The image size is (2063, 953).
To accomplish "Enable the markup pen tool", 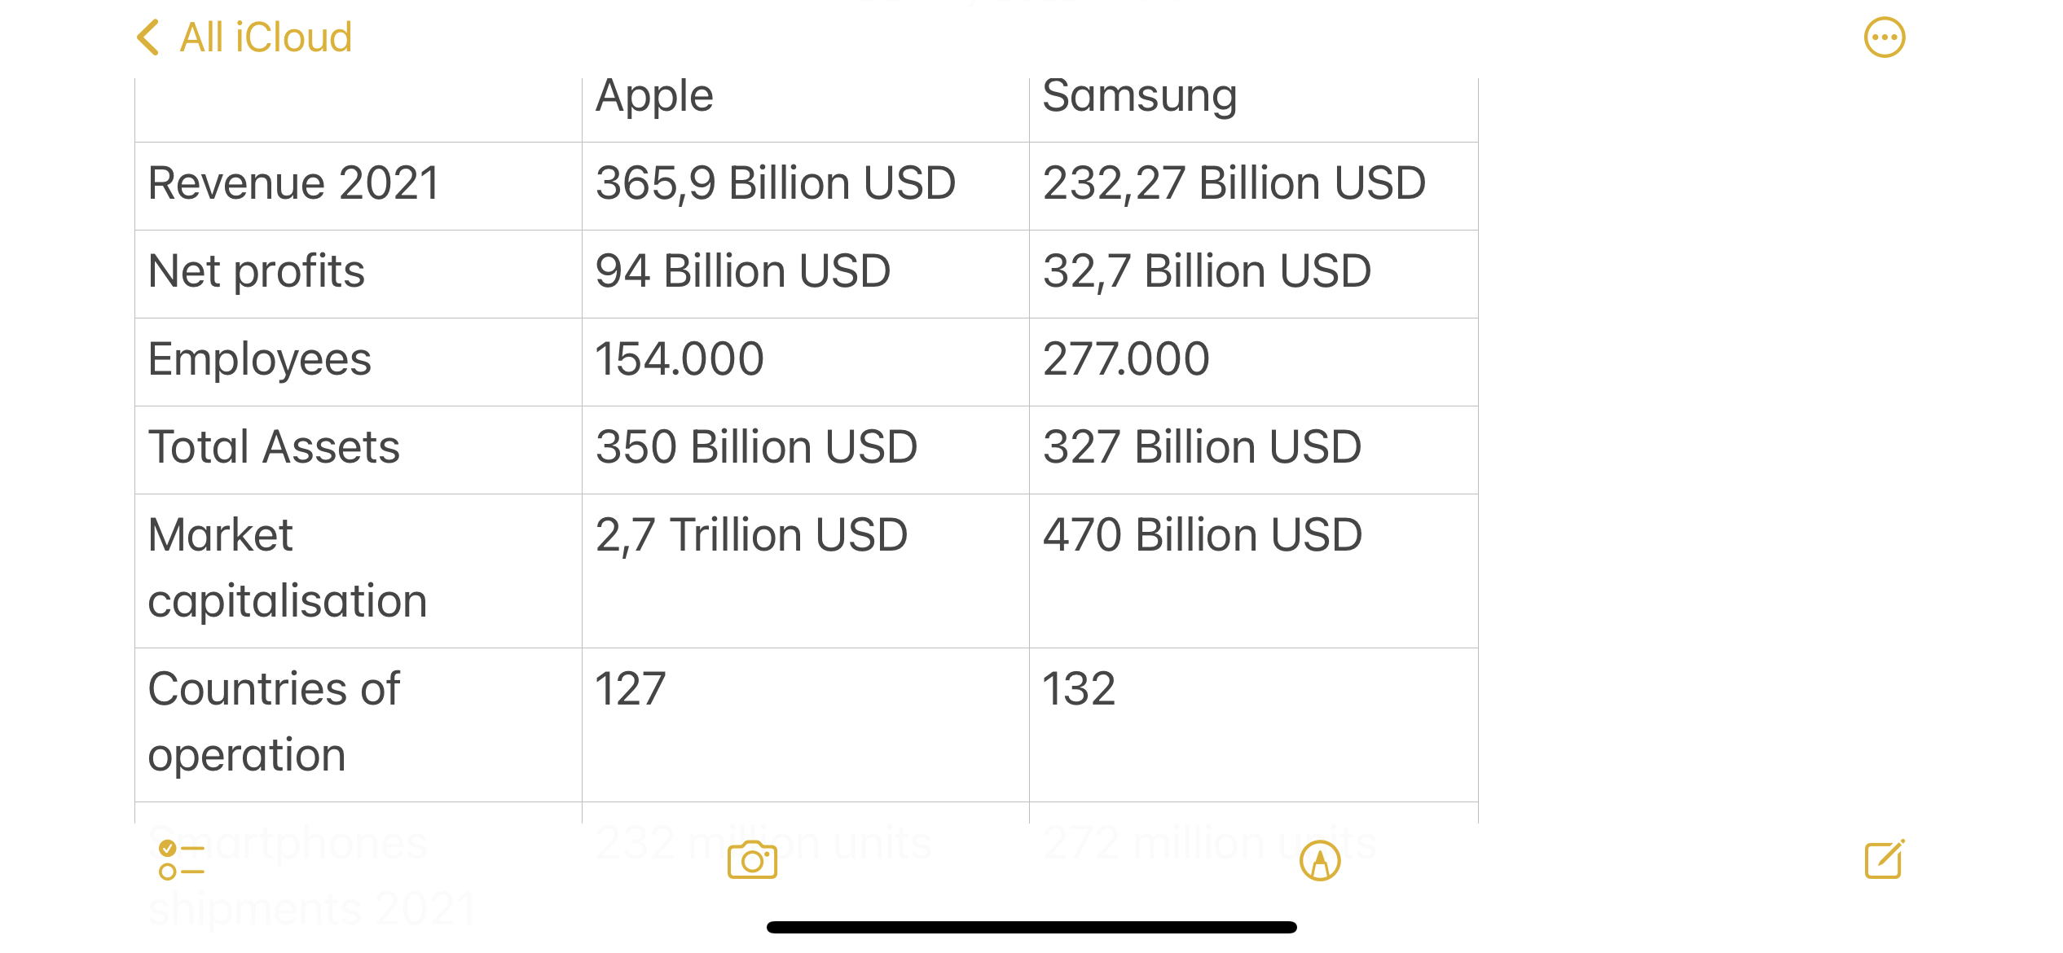I will point(1320,860).
